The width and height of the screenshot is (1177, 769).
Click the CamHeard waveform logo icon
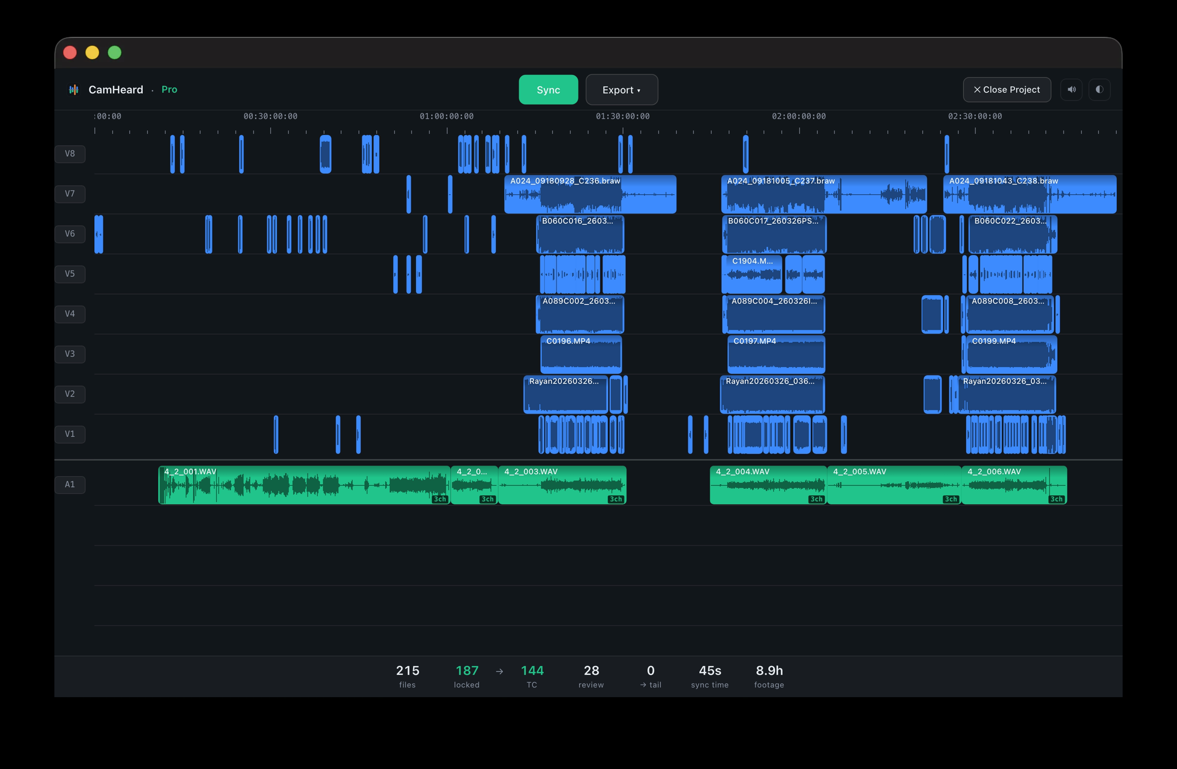coord(74,89)
